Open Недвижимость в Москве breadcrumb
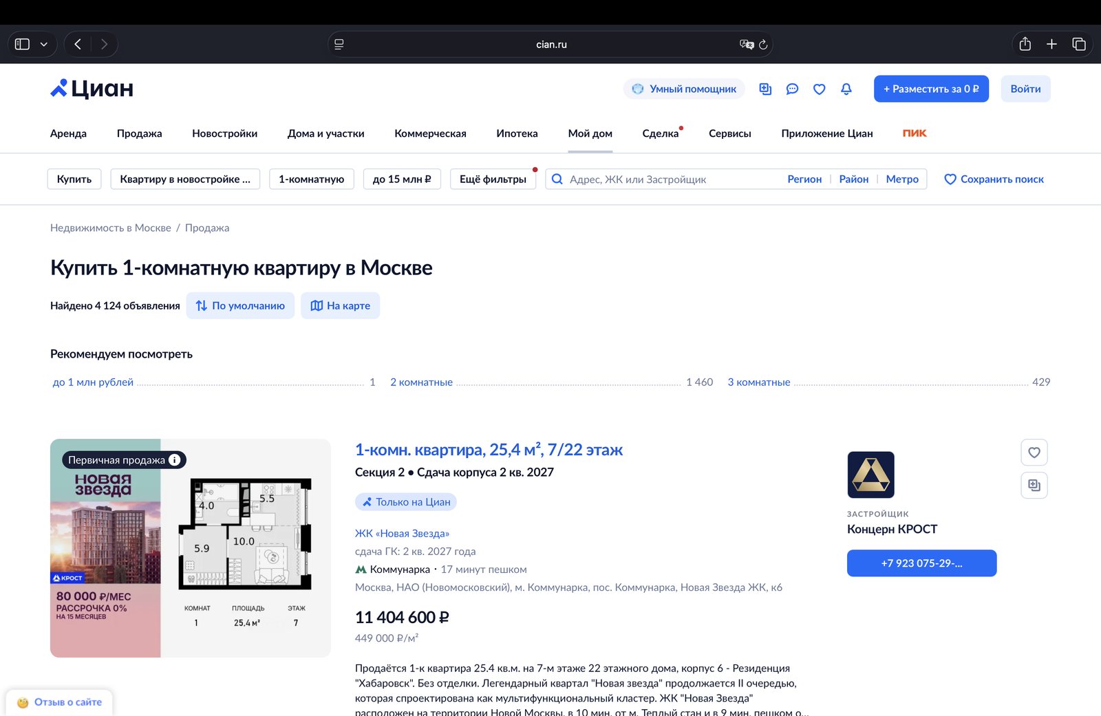The height and width of the screenshot is (716, 1101). tap(111, 228)
